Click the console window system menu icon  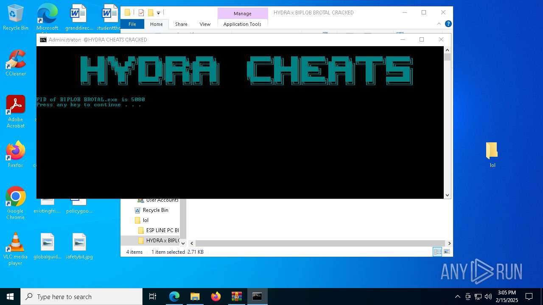click(43, 40)
